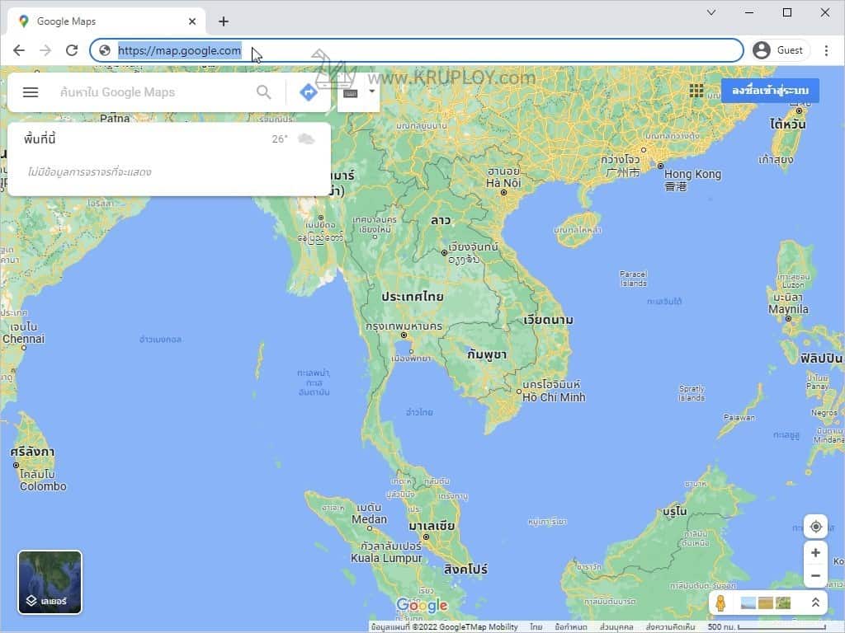Click the cloudy weather icon
This screenshot has height=633, width=845.
point(306,139)
